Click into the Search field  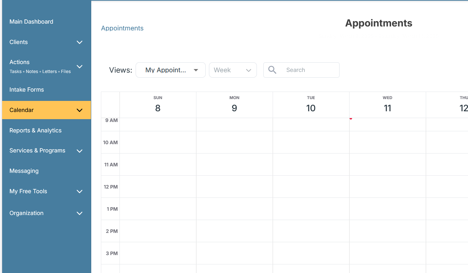[x=309, y=70]
